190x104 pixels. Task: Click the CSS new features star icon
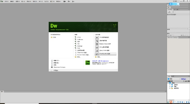[97, 37]
